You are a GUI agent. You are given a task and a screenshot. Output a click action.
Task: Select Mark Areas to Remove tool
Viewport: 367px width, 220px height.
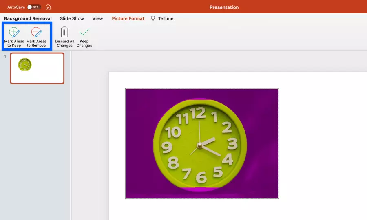click(x=36, y=37)
